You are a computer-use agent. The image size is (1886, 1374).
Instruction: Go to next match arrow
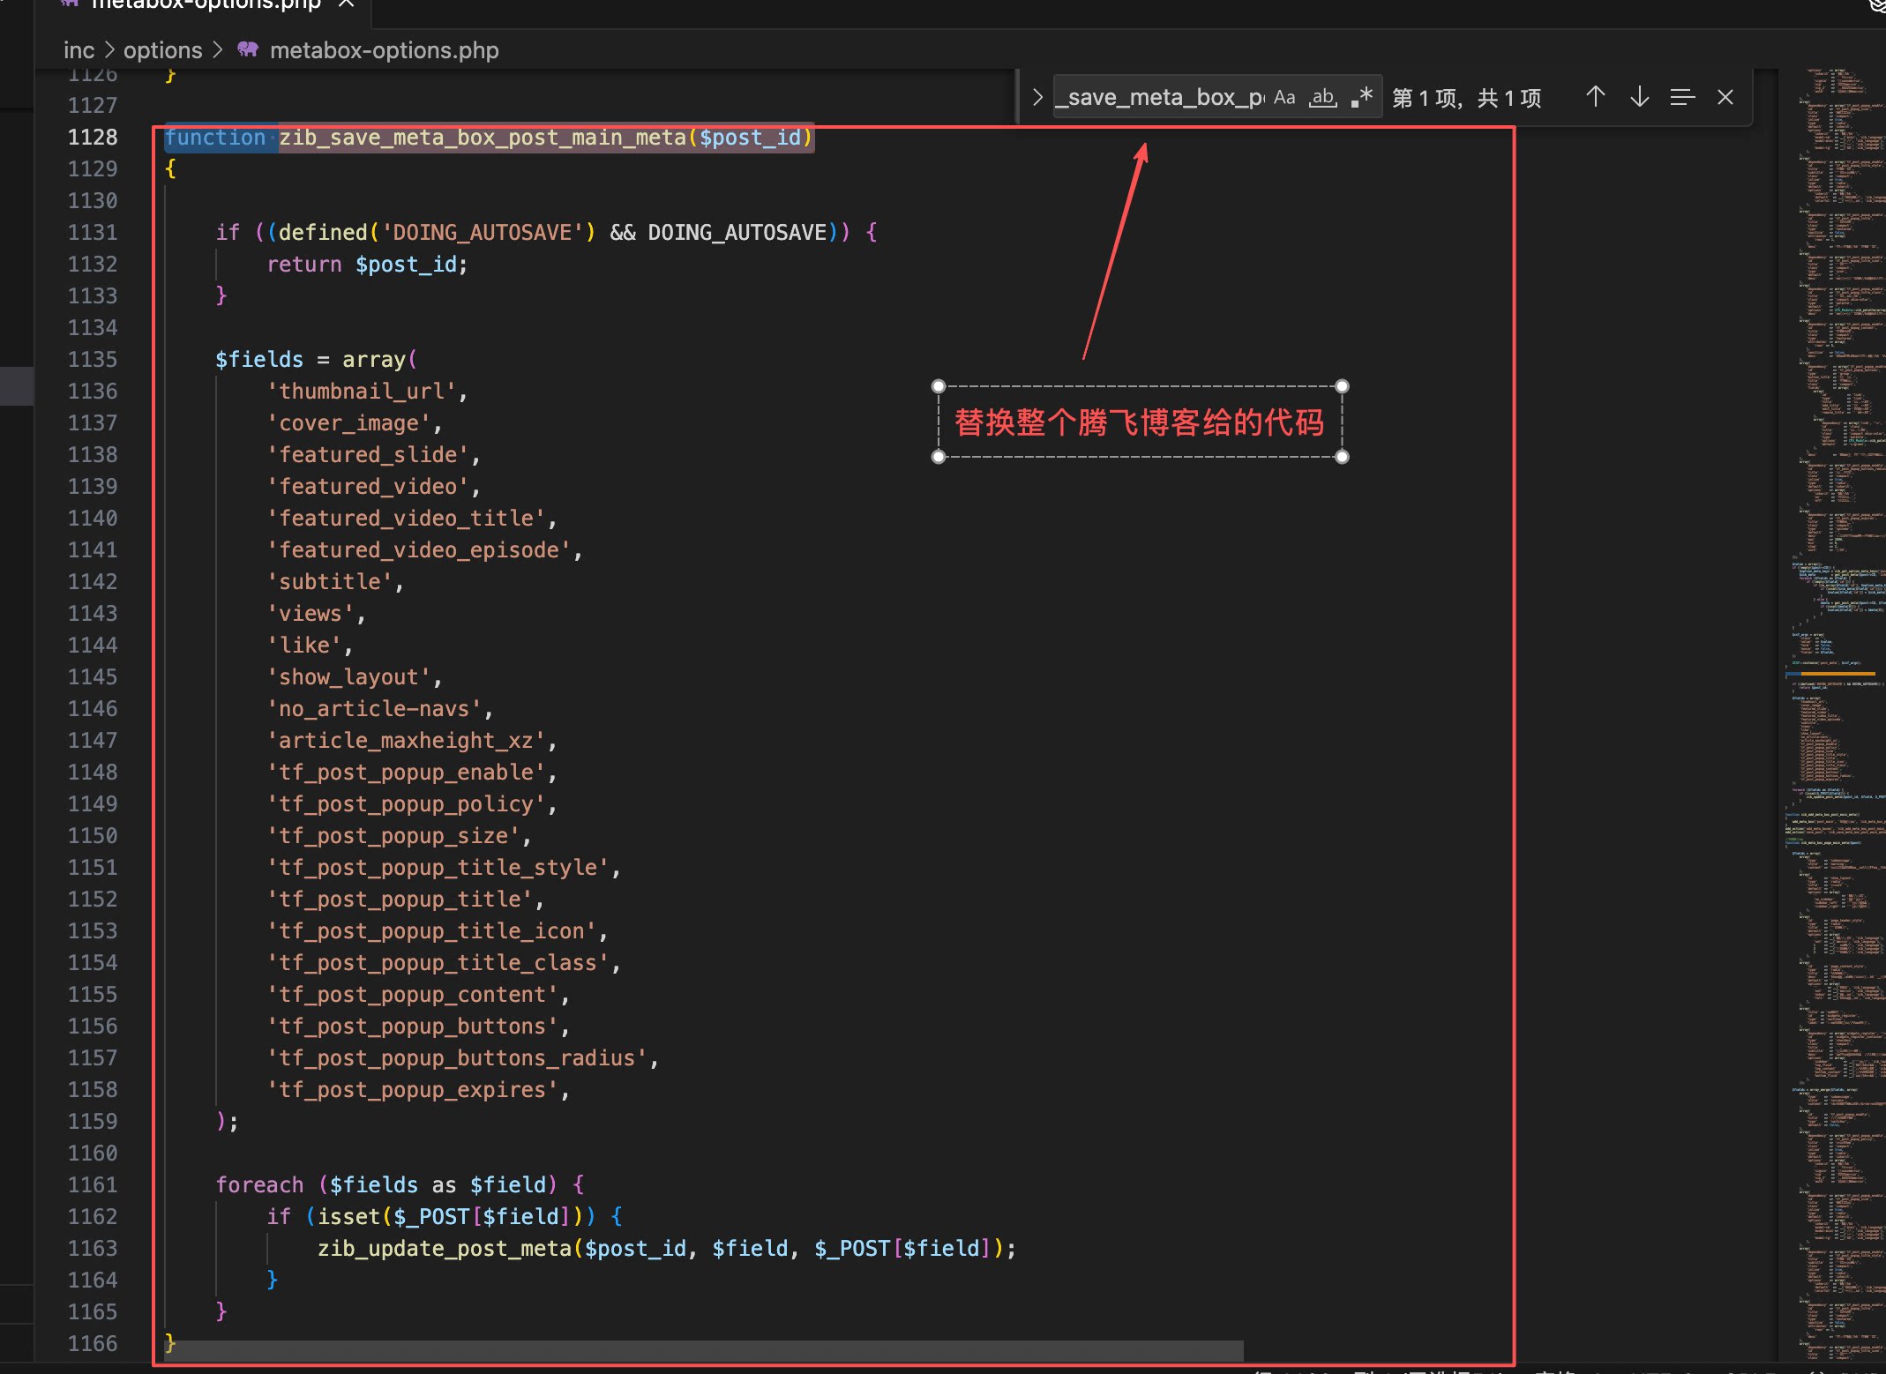tap(1639, 97)
